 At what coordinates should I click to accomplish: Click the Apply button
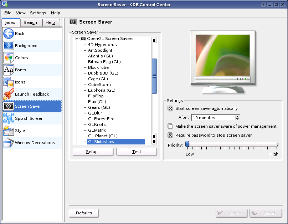[x=231, y=213]
